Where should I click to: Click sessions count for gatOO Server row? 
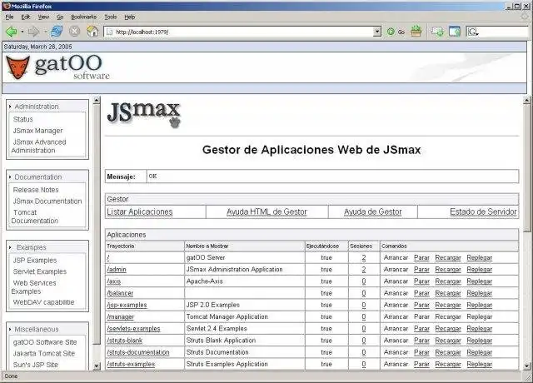tap(364, 257)
